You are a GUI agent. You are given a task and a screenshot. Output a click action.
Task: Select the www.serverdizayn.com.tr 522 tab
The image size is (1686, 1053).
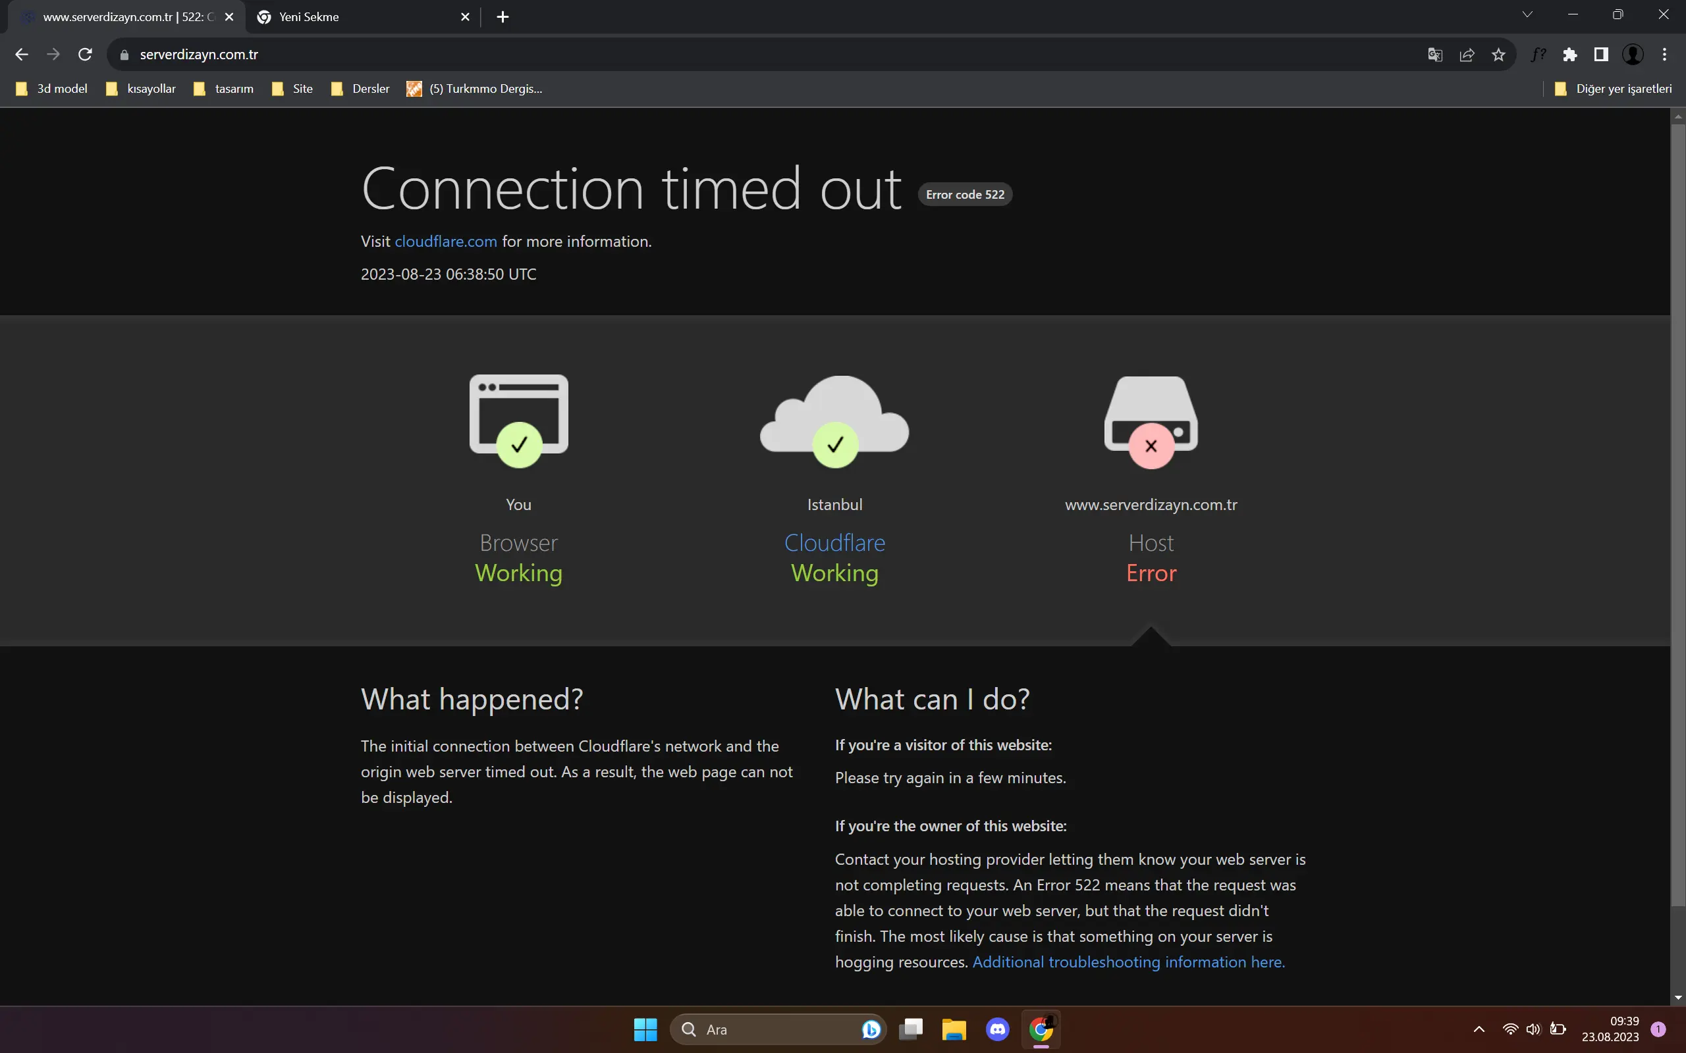125,16
